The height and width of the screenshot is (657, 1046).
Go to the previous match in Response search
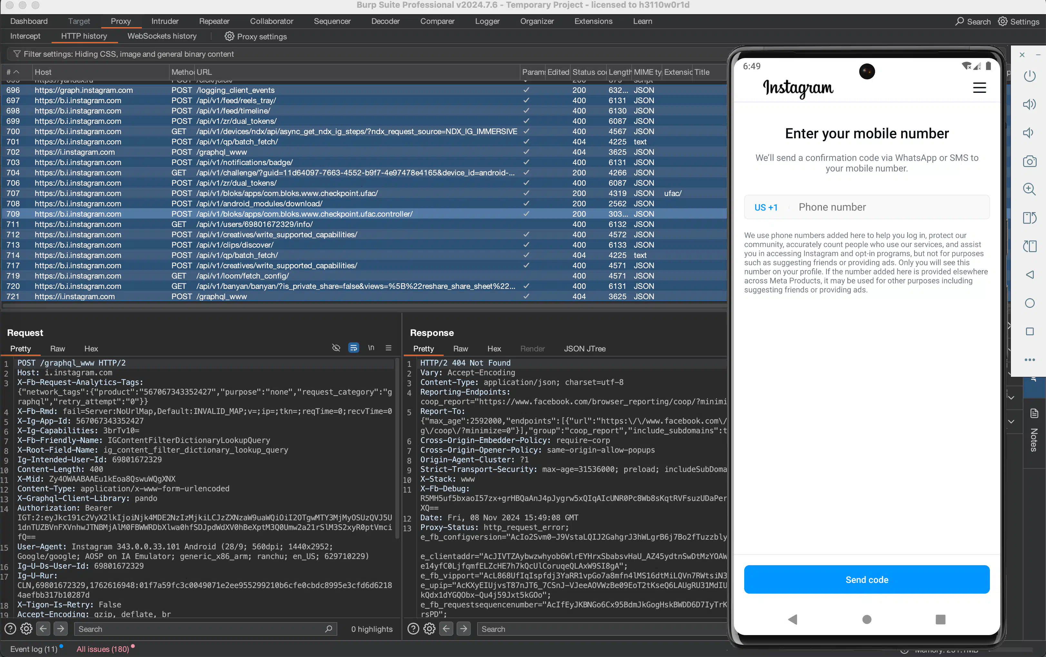446,629
